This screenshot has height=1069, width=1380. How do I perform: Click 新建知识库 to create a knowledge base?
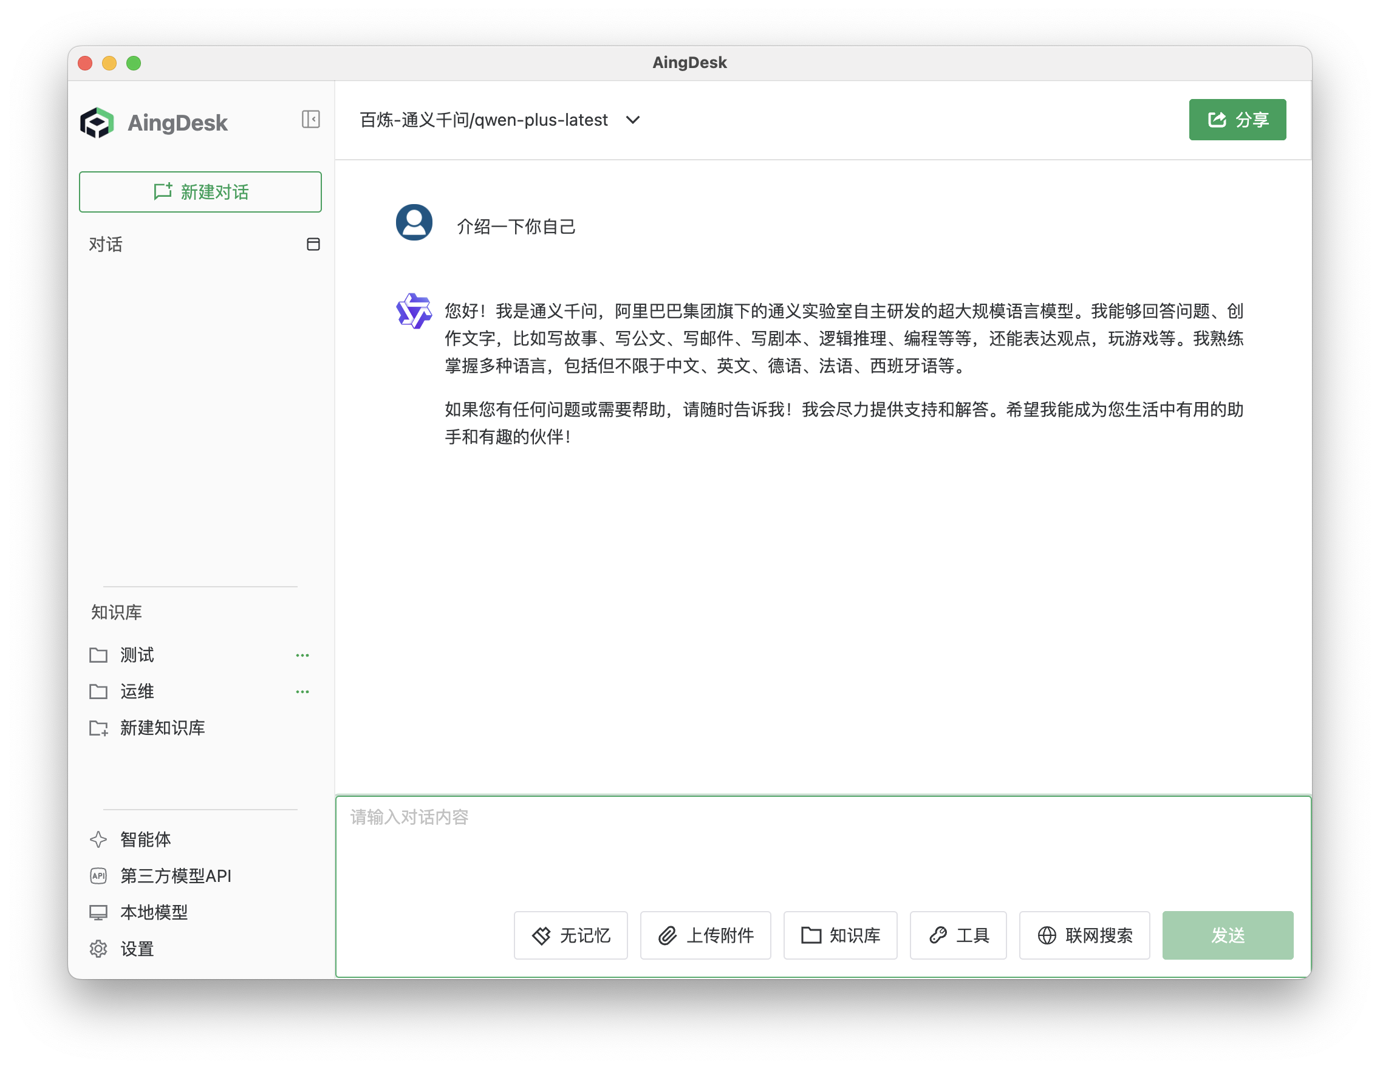[x=162, y=728]
